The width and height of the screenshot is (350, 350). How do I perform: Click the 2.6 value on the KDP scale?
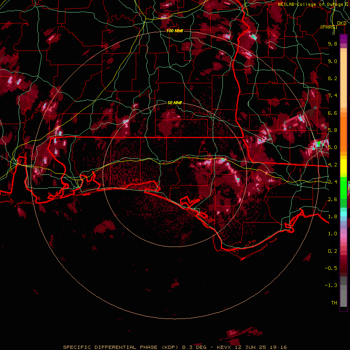coord(332,199)
